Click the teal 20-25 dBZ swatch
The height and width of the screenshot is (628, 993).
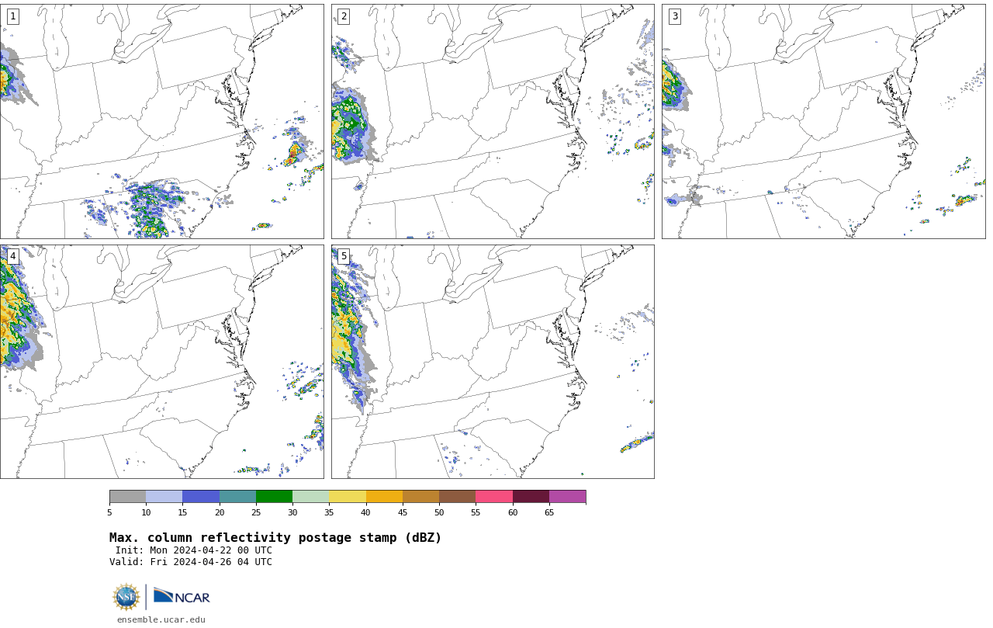click(x=237, y=497)
